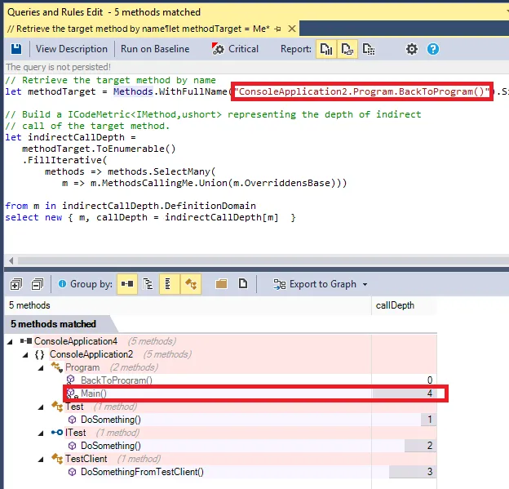Image resolution: width=509 pixels, height=489 pixels.
Task: Click the Main() method icon
Action: (x=72, y=393)
